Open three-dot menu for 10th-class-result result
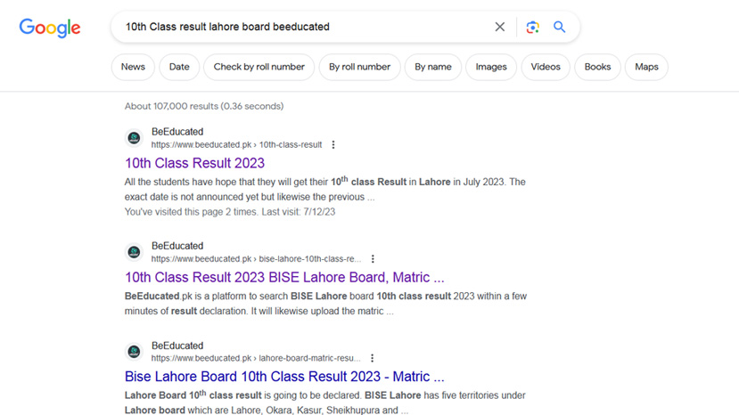Screen dimensions: 739x415 pyautogui.click(x=333, y=144)
